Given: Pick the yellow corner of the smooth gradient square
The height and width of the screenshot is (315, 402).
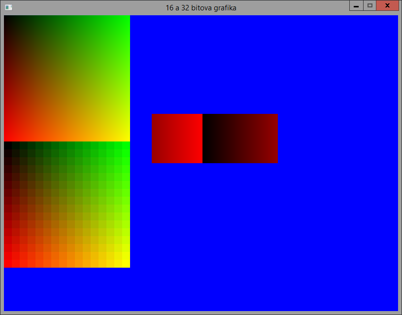Looking at the screenshot, I should 127,139.
